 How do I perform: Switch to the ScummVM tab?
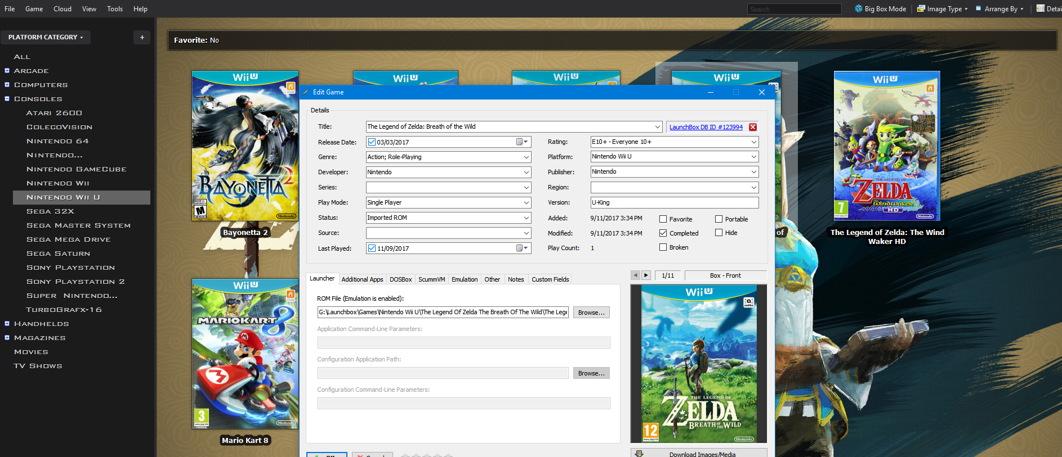432,279
